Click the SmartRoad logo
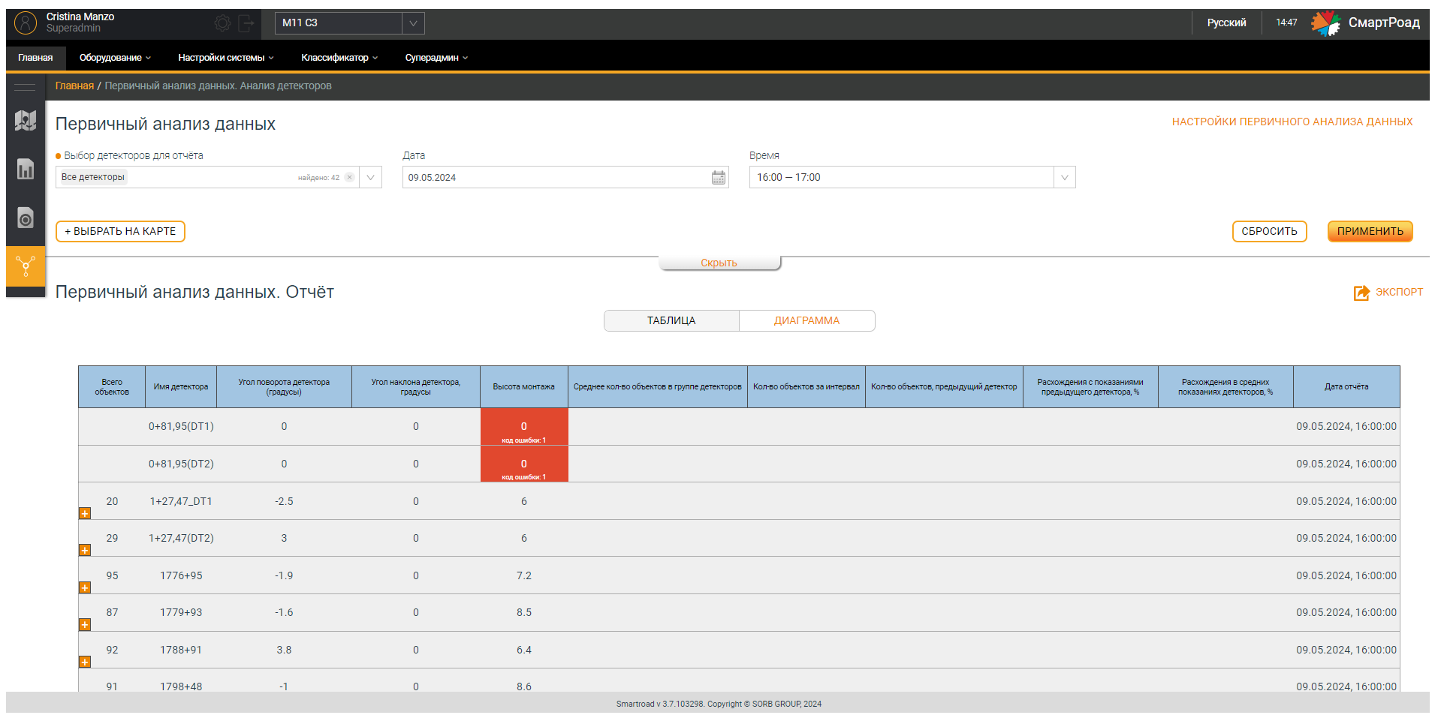The width and height of the screenshot is (1435, 721). coord(1366,23)
